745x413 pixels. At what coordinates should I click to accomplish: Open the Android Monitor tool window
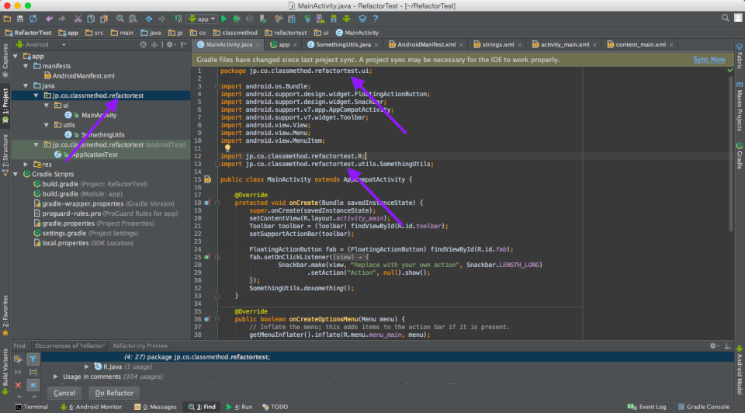[91, 408]
